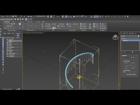Image resolution: width=140 pixels, height=105 pixels.
Task: Click the Redo arrow in main toolbar
Action: (x=4, y=16)
